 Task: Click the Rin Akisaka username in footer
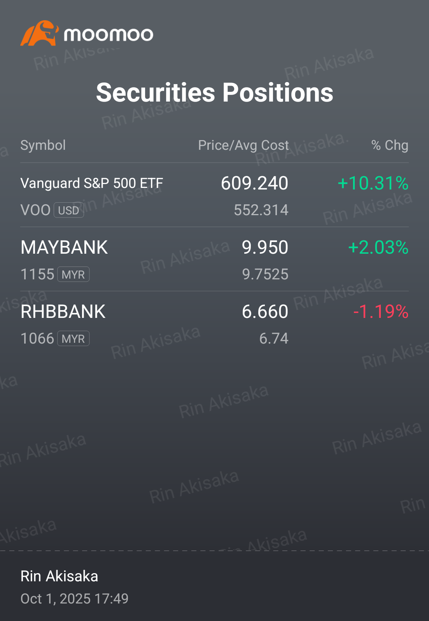[x=59, y=576]
